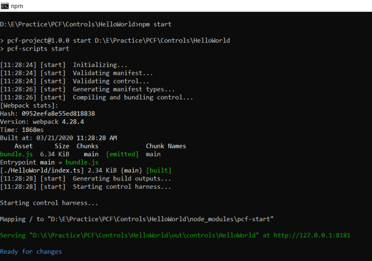The height and width of the screenshot is (261, 372).
Task: Click the green bundle.js asset name
Action: pos(16,154)
